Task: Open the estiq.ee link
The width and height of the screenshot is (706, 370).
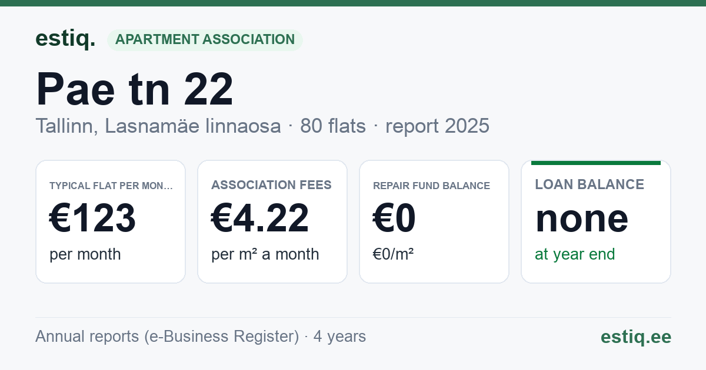Action: [636, 337]
